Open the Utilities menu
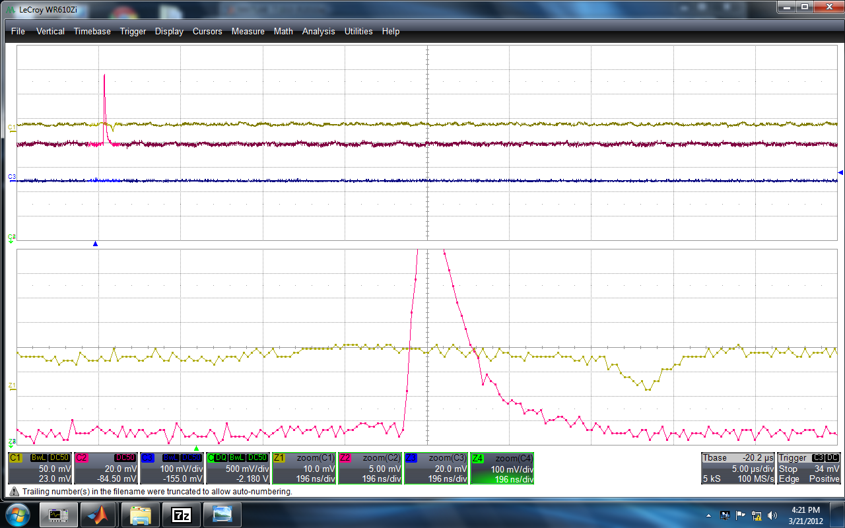845x528 pixels. pos(358,31)
